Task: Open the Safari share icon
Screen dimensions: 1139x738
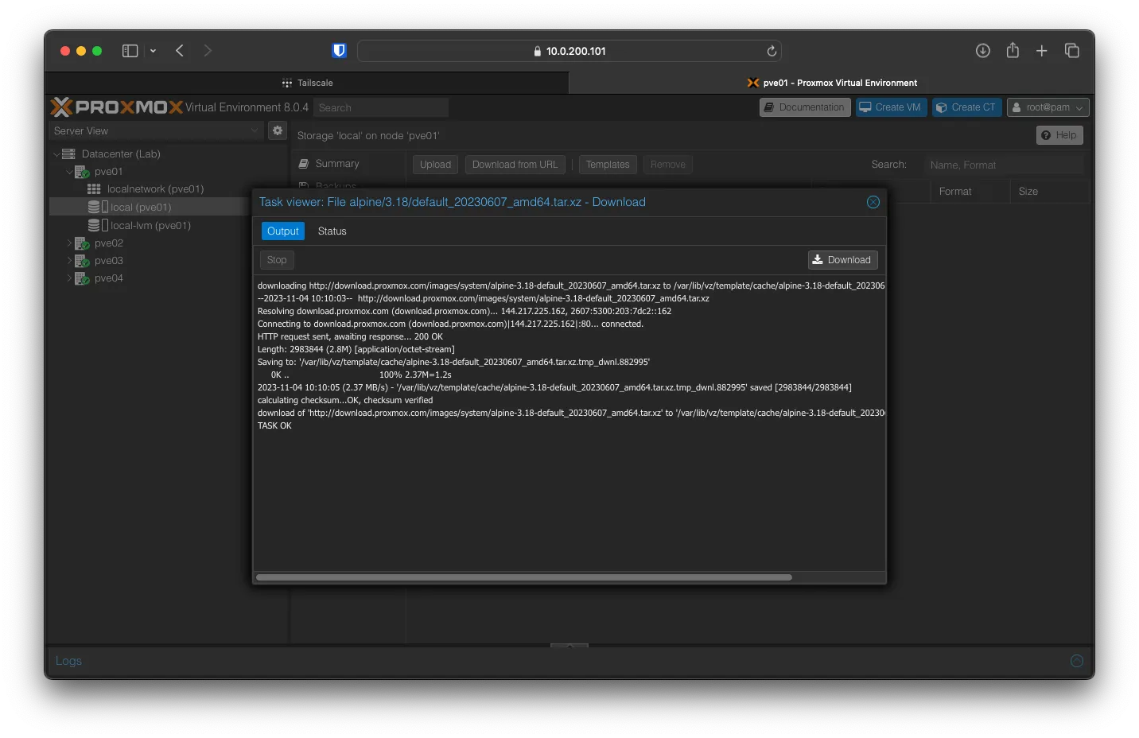Action: (1013, 50)
